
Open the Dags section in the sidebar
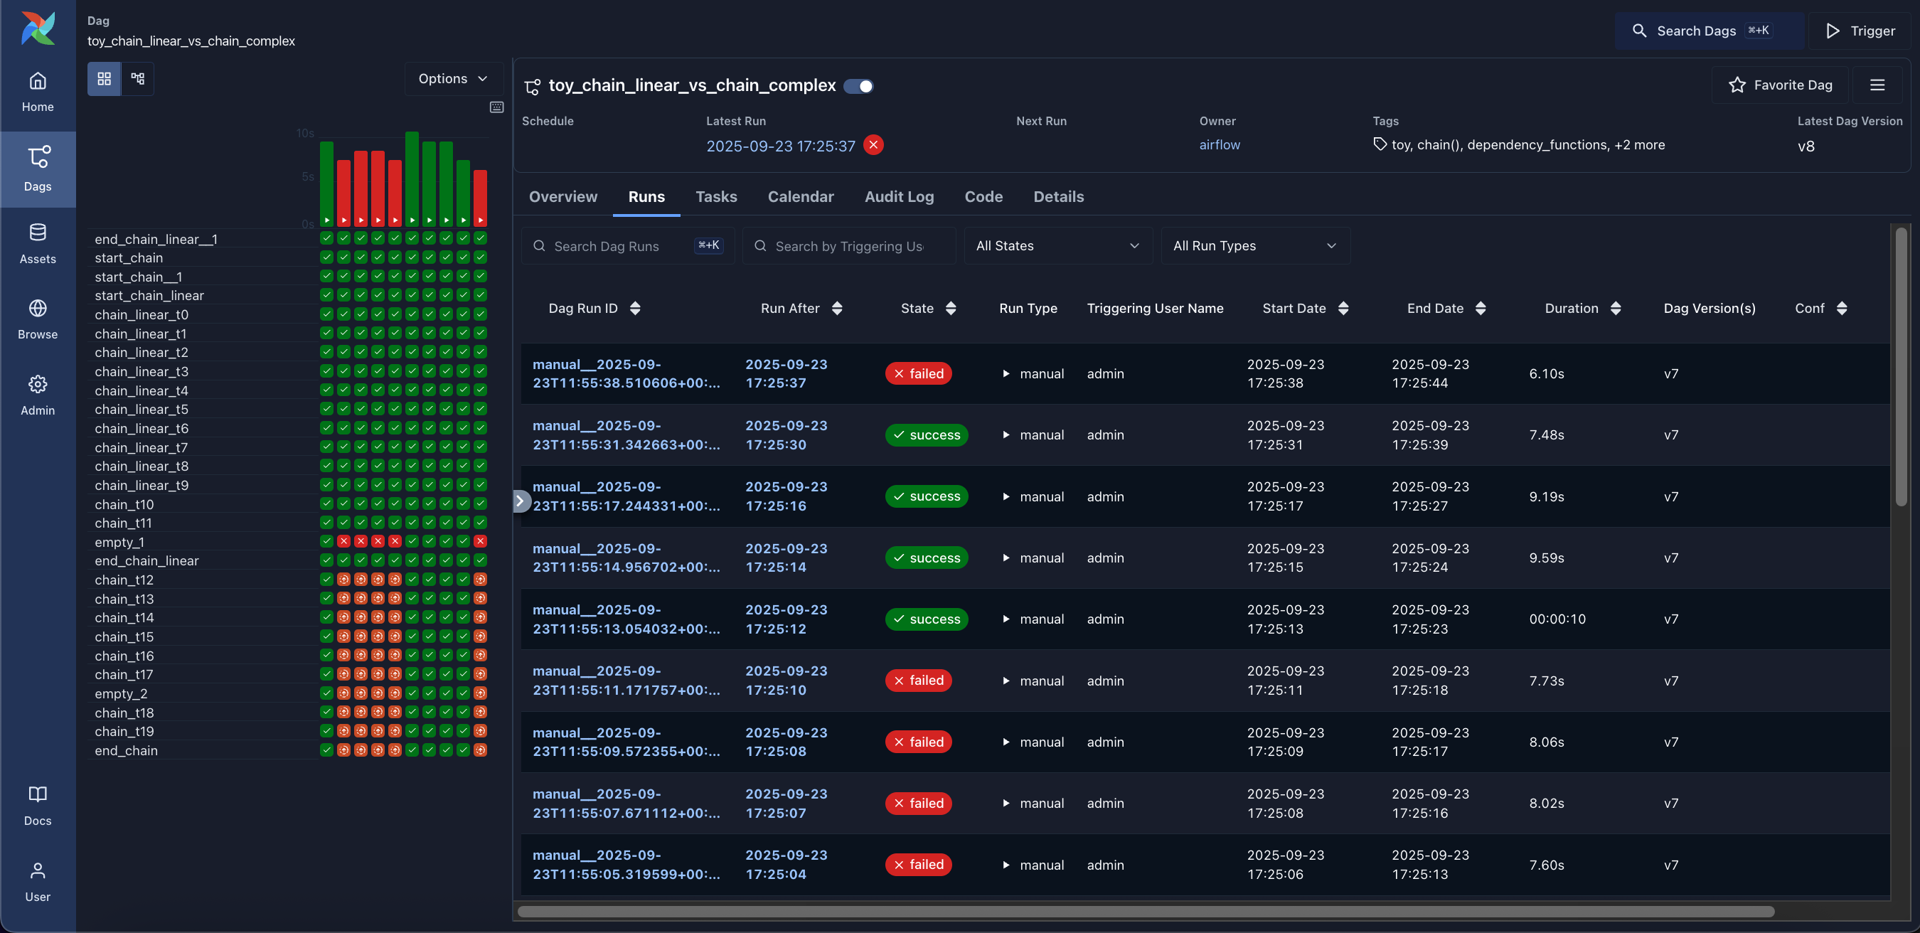[x=38, y=169]
